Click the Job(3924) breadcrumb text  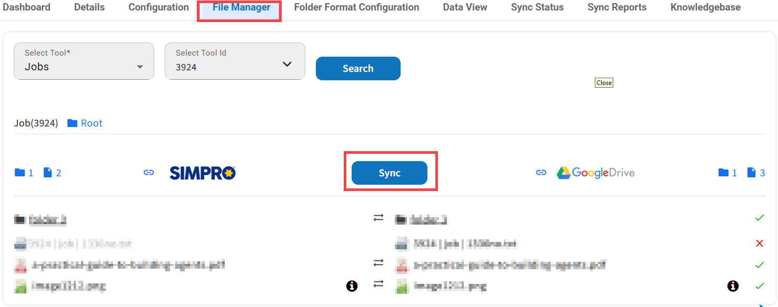coord(36,123)
